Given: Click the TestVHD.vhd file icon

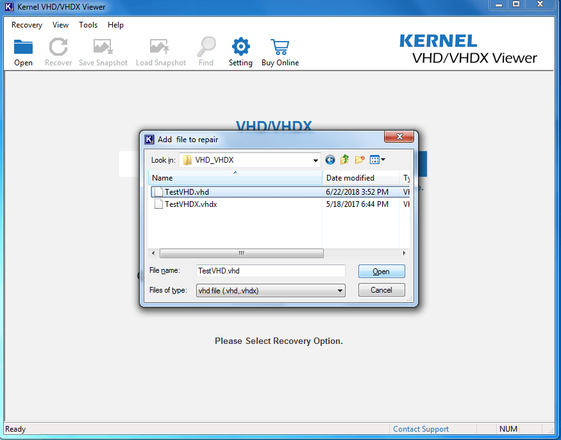Looking at the screenshot, I should [x=158, y=192].
